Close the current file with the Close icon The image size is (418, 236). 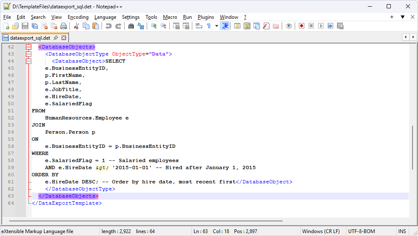click(44, 26)
